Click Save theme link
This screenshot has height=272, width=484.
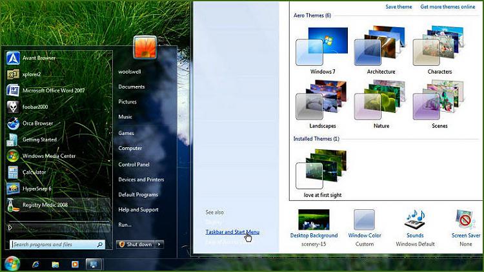click(x=399, y=7)
